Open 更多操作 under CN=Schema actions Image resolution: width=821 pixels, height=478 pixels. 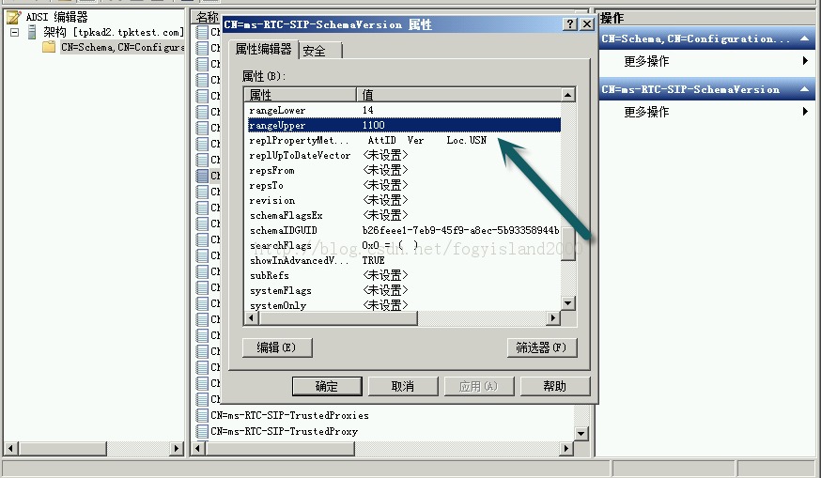pos(707,61)
